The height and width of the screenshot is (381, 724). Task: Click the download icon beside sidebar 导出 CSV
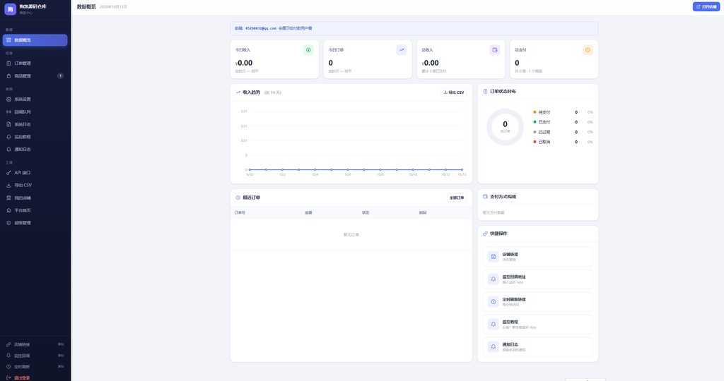8,185
